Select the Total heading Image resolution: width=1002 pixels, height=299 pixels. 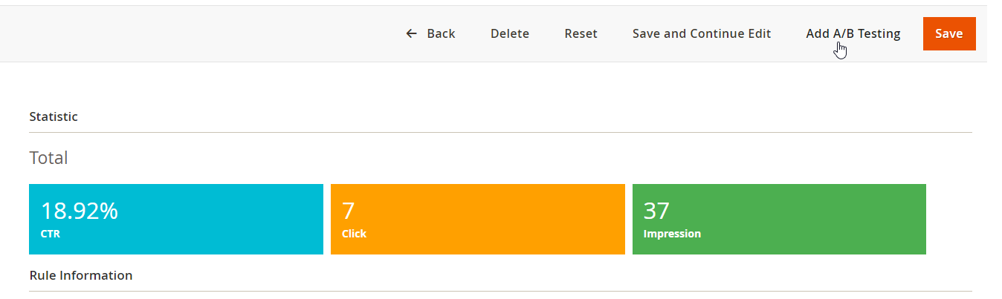tap(48, 157)
